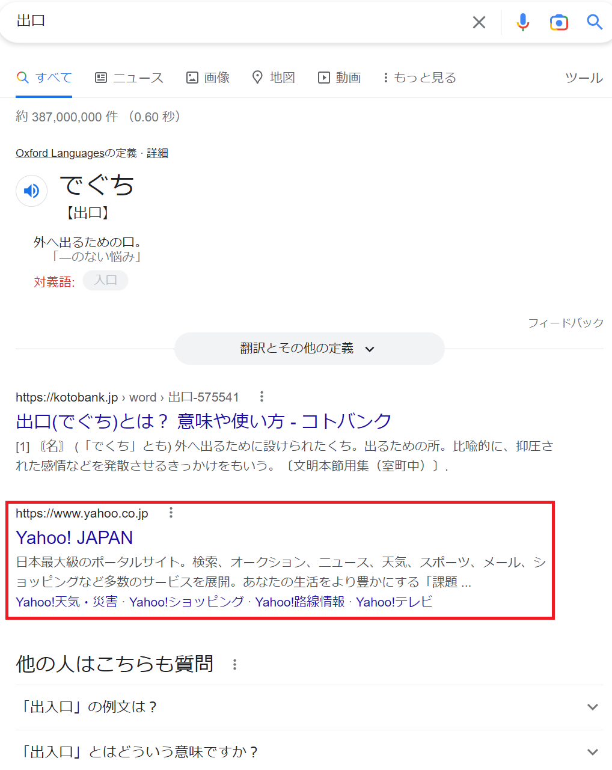
Task: Select the すべて tab
Action: pyautogui.click(x=44, y=78)
